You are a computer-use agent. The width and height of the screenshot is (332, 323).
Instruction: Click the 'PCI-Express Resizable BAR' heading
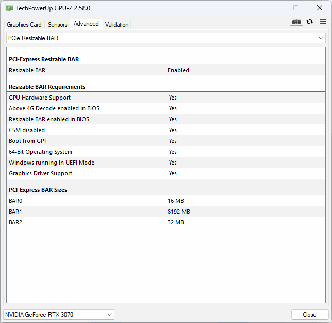pos(44,59)
